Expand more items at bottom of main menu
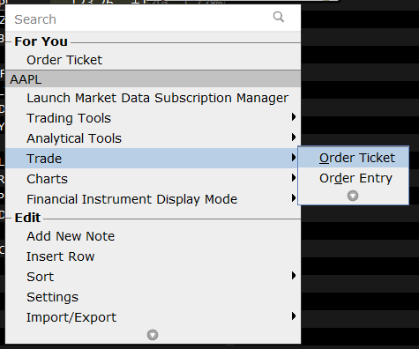This screenshot has height=349, width=419. pos(153,335)
